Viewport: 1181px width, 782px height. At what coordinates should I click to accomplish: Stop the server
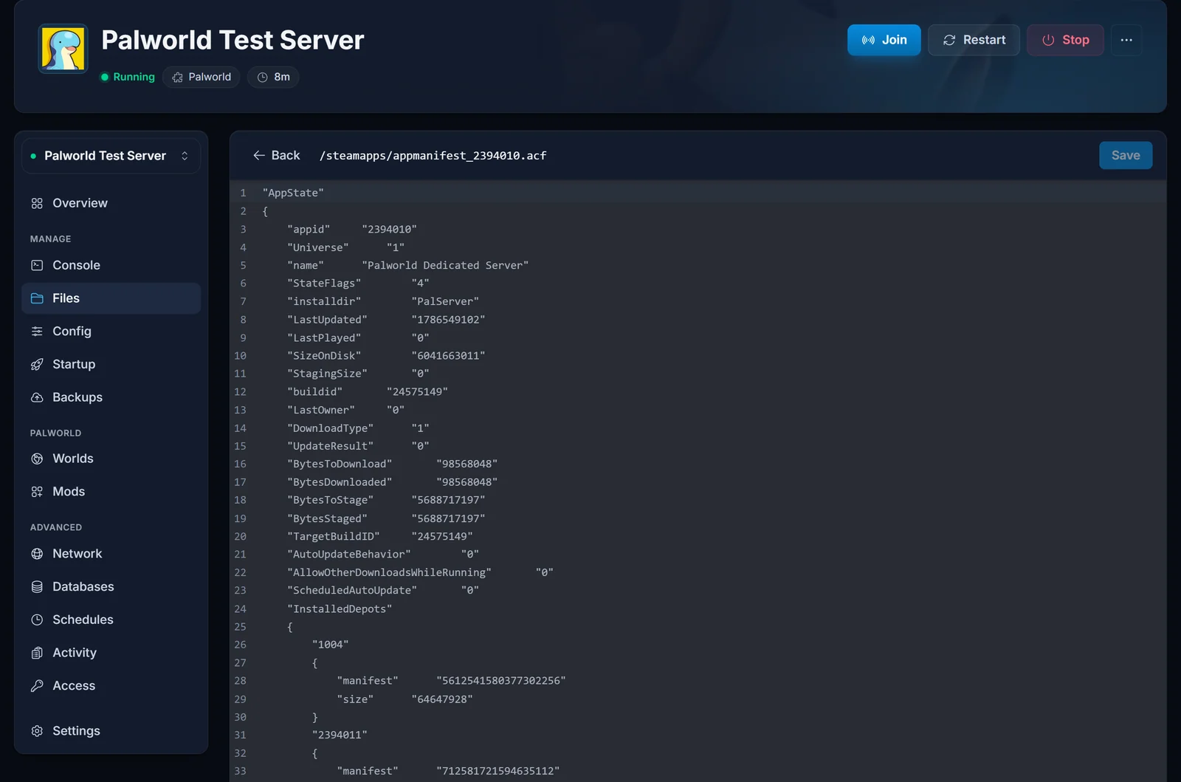[1065, 40]
